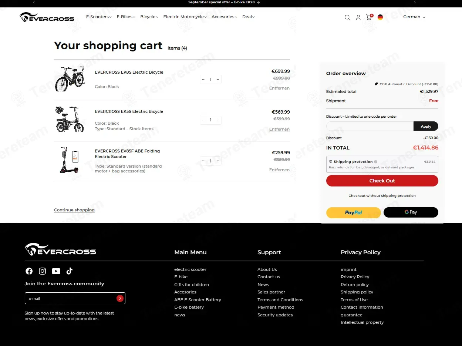Image resolution: width=462 pixels, height=346 pixels.
Task: Decrease quantity of EK8S Electric Bicycle
Action: pos(203,79)
